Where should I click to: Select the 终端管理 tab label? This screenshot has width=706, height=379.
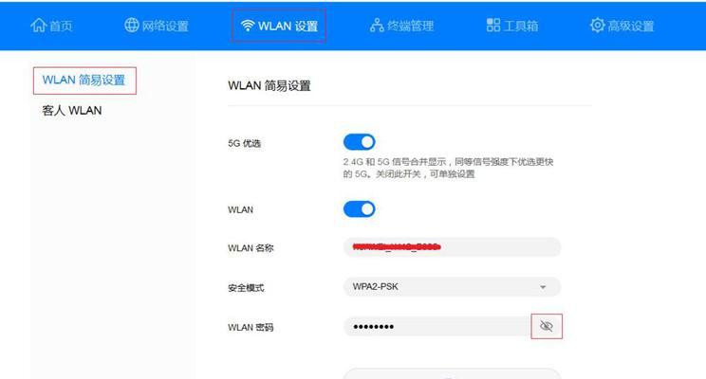click(x=410, y=27)
